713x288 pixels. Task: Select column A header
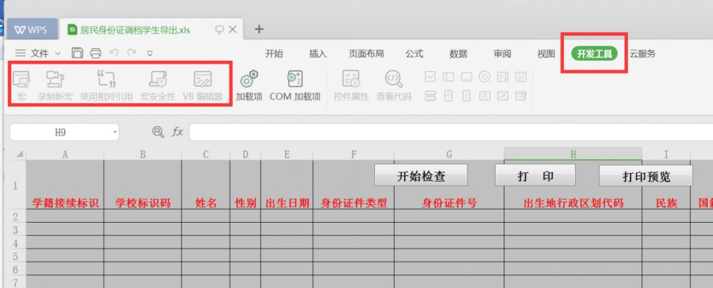coord(65,154)
